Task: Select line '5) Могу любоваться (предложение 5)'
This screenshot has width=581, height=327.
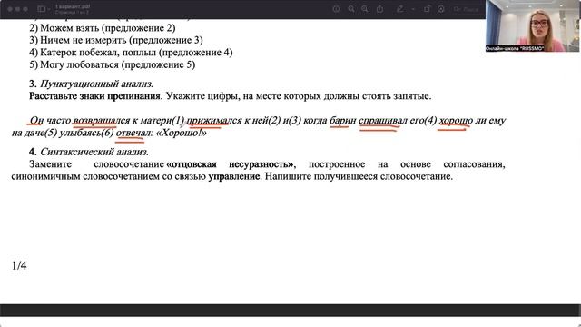Action: pyautogui.click(x=113, y=64)
